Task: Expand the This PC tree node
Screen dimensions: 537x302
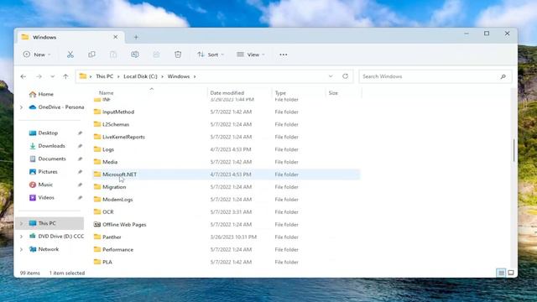Action: click(x=21, y=223)
